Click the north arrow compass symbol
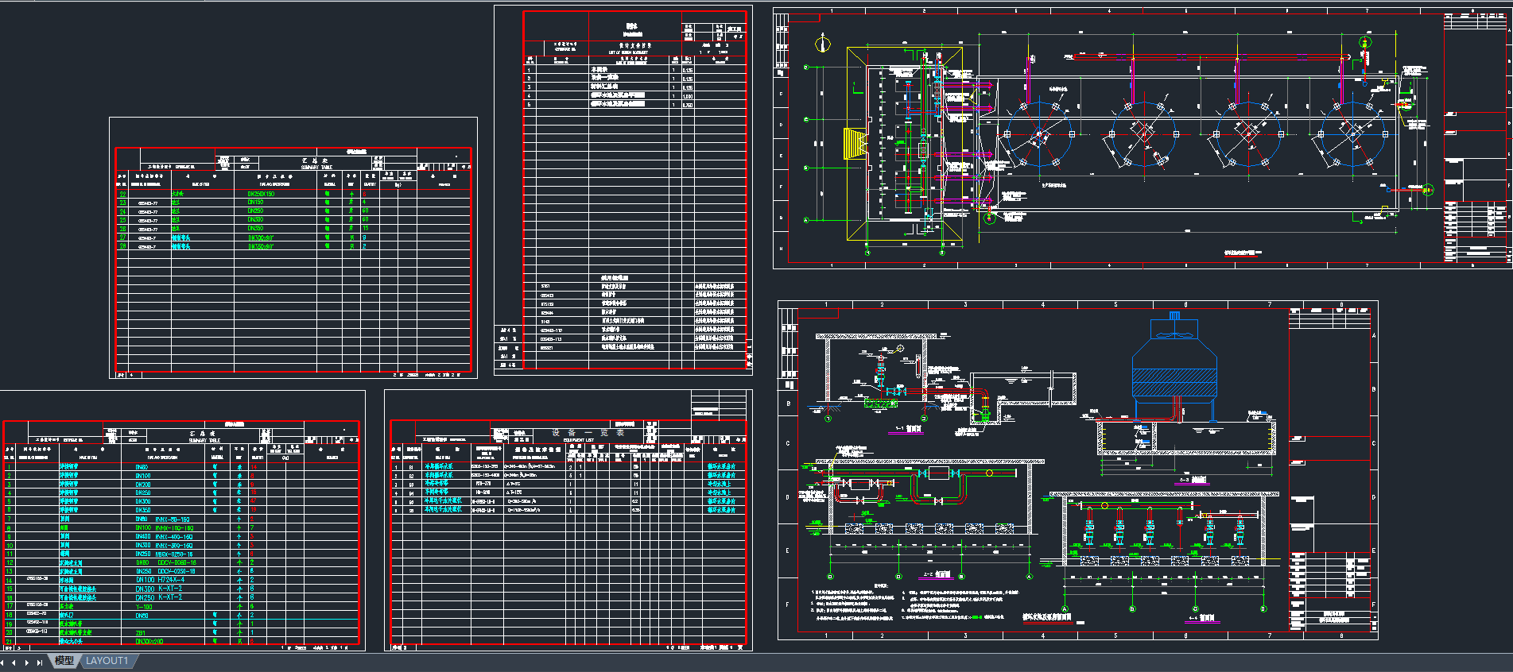The height and width of the screenshot is (672, 1513). 823,44
